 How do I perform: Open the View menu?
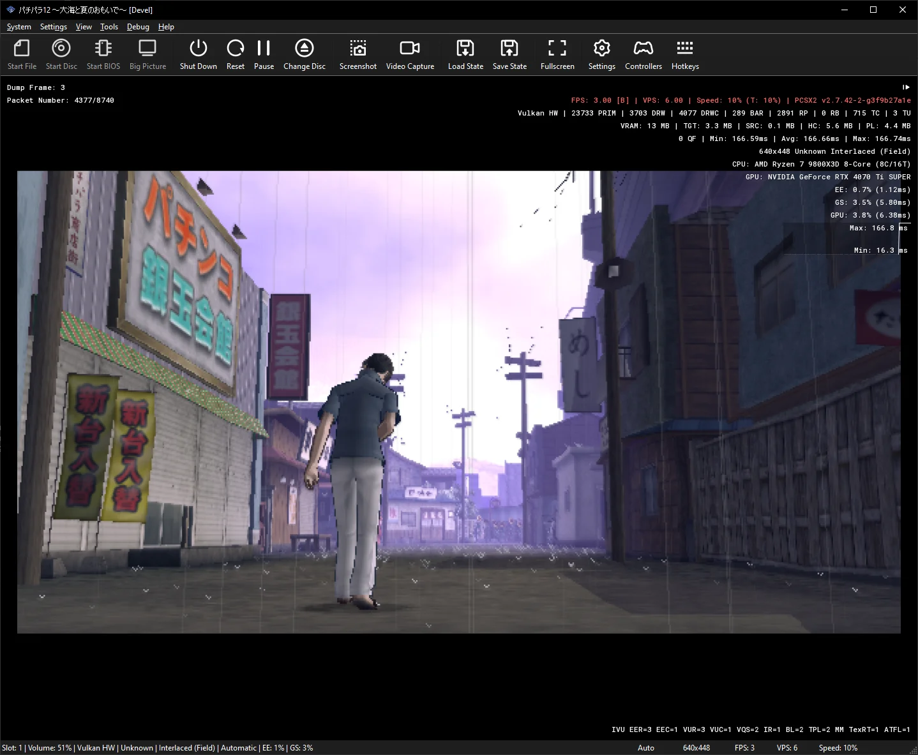pos(84,27)
